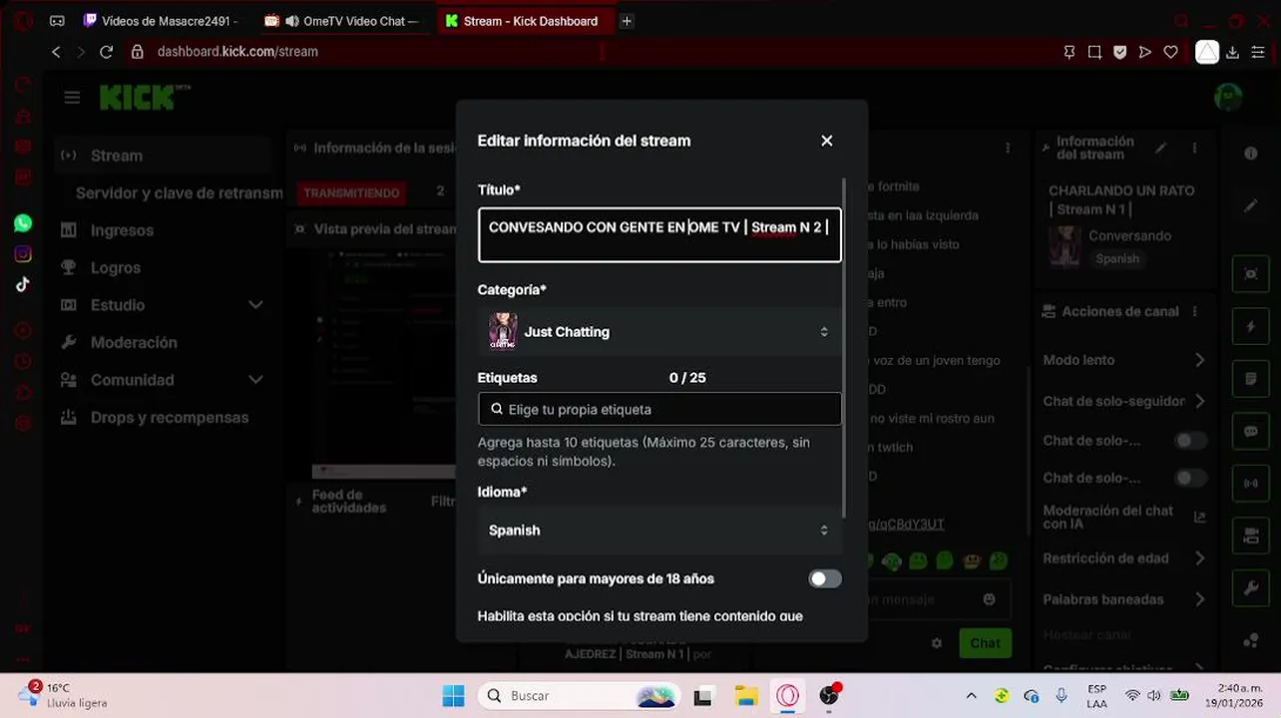Open Acciones de canal options menu
The image size is (1281, 718).
(x=1195, y=312)
